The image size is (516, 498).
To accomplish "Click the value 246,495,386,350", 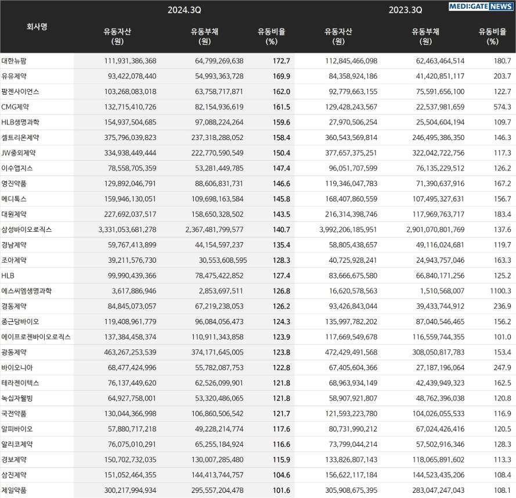I will (x=438, y=138).
